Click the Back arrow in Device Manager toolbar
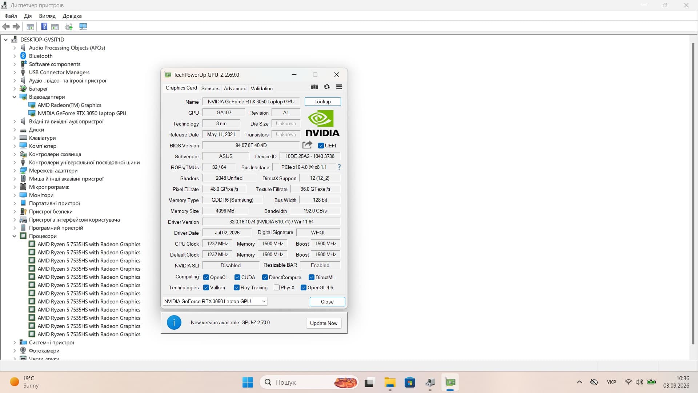 pyautogui.click(x=6, y=27)
